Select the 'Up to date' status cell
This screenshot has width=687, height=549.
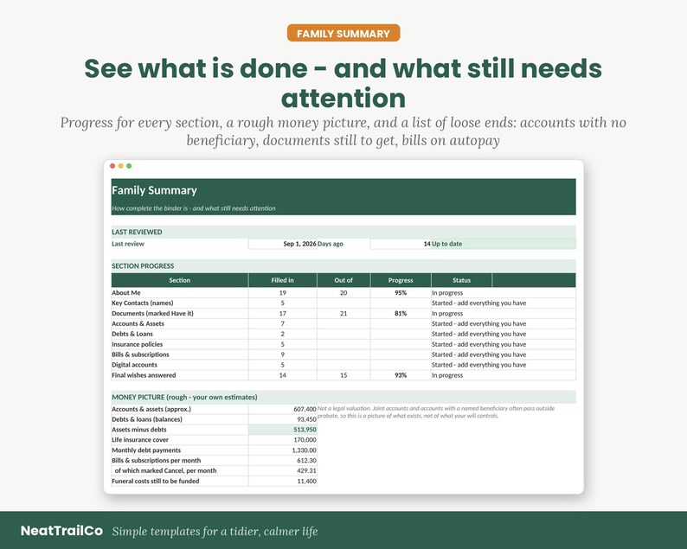point(504,244)
